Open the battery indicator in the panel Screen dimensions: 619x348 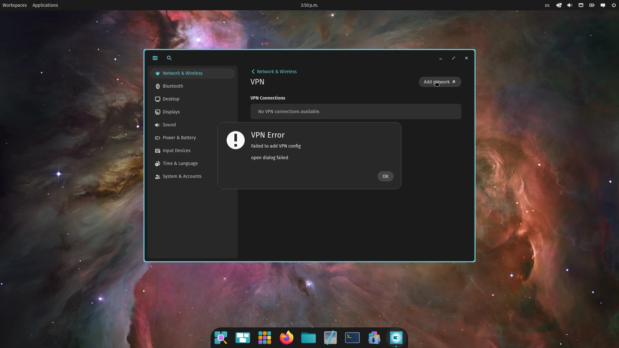pos(592,5)
